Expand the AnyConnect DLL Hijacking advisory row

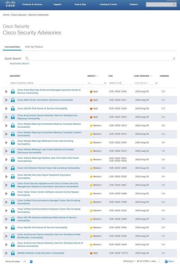(x=6, y=117)
